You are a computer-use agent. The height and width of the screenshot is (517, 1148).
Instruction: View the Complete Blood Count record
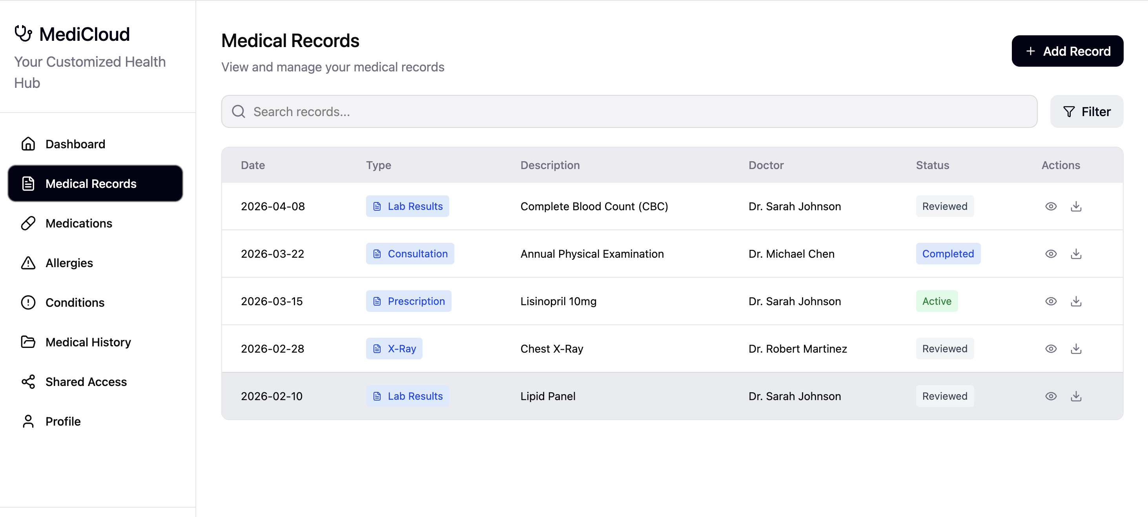[1051, 206]
